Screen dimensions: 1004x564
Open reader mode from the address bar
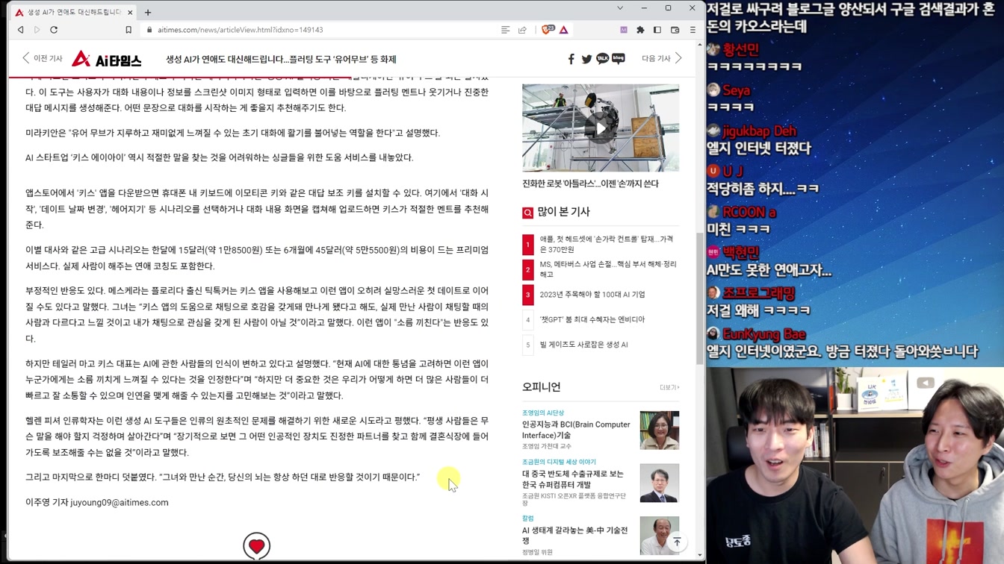pos(505,30)
